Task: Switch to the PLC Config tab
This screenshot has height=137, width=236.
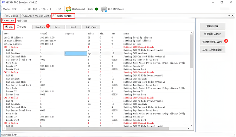Action: (x=12, y=16)
